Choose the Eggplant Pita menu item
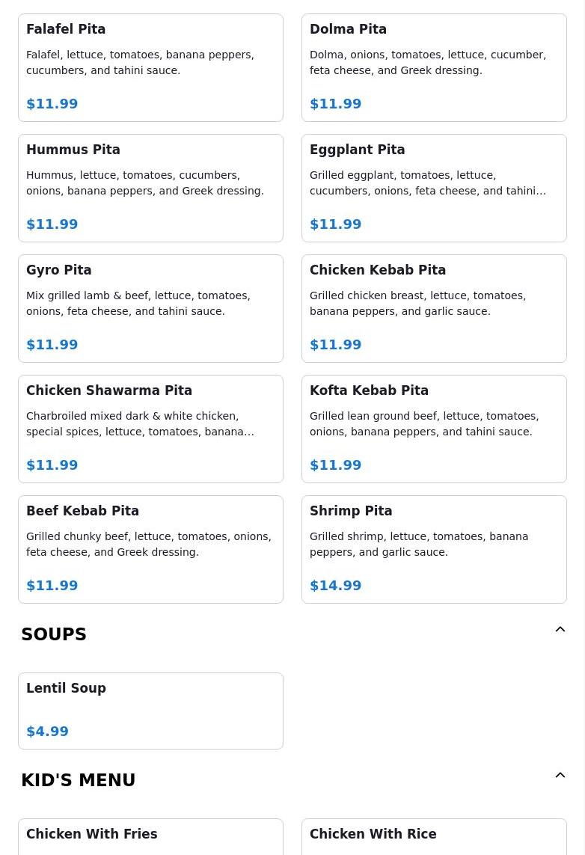The image size is (585, 855). [434, 188]
